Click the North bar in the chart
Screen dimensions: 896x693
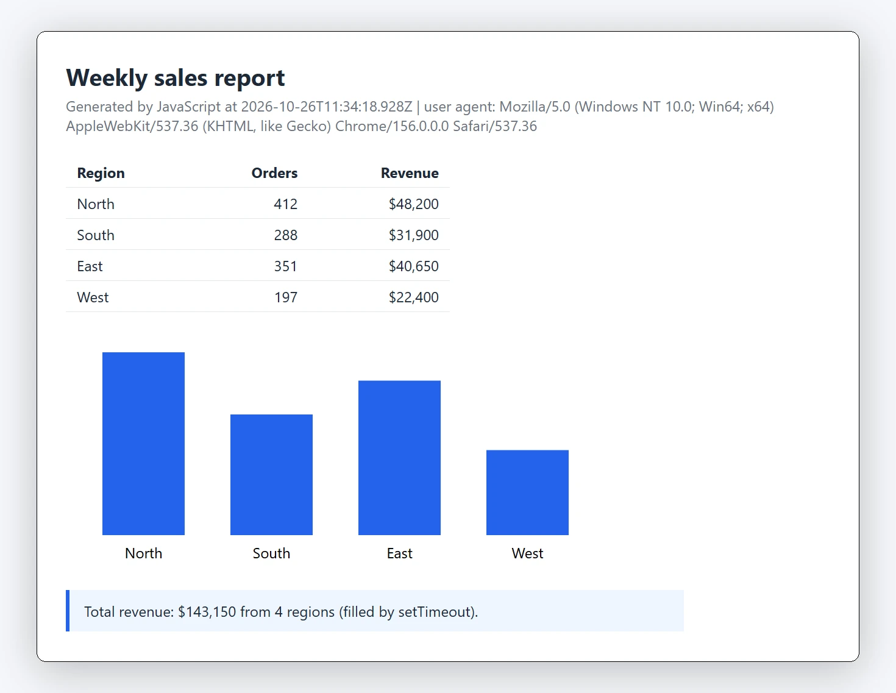(x=143, y=444)
